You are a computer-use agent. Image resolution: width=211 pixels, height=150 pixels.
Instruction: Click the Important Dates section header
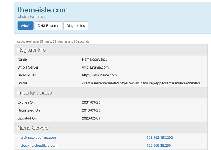[35, 93]
